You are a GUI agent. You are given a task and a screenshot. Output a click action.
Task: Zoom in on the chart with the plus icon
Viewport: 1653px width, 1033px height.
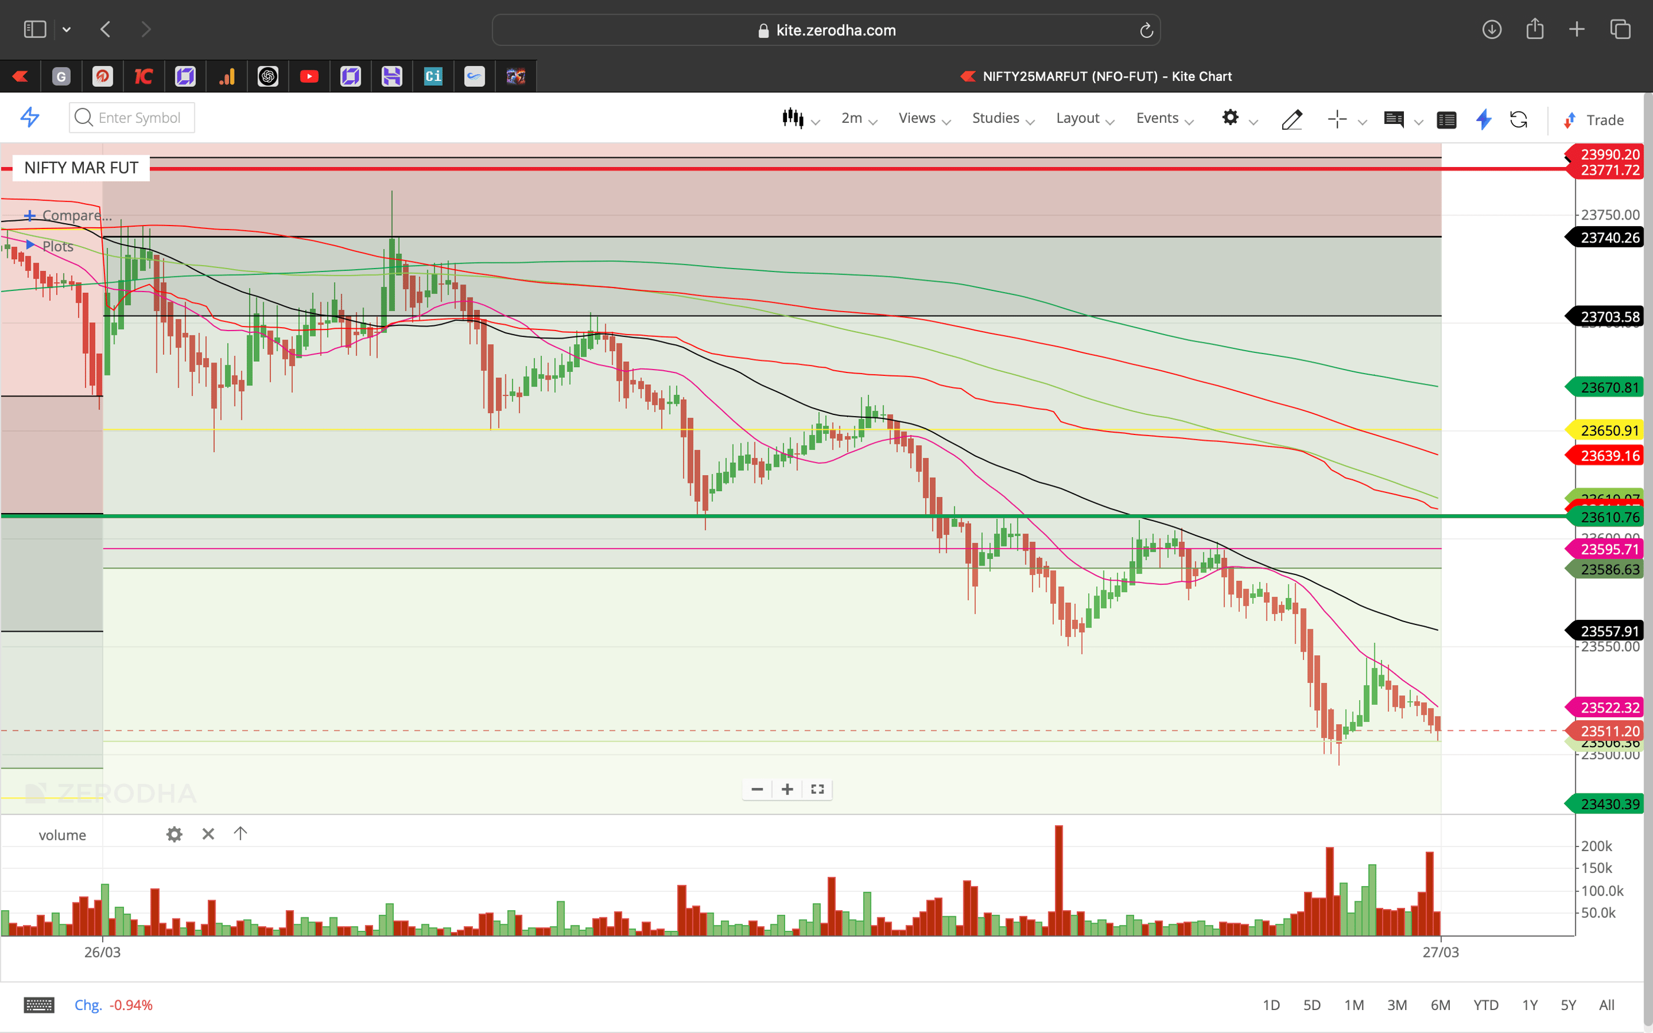(x=787, y=789)
